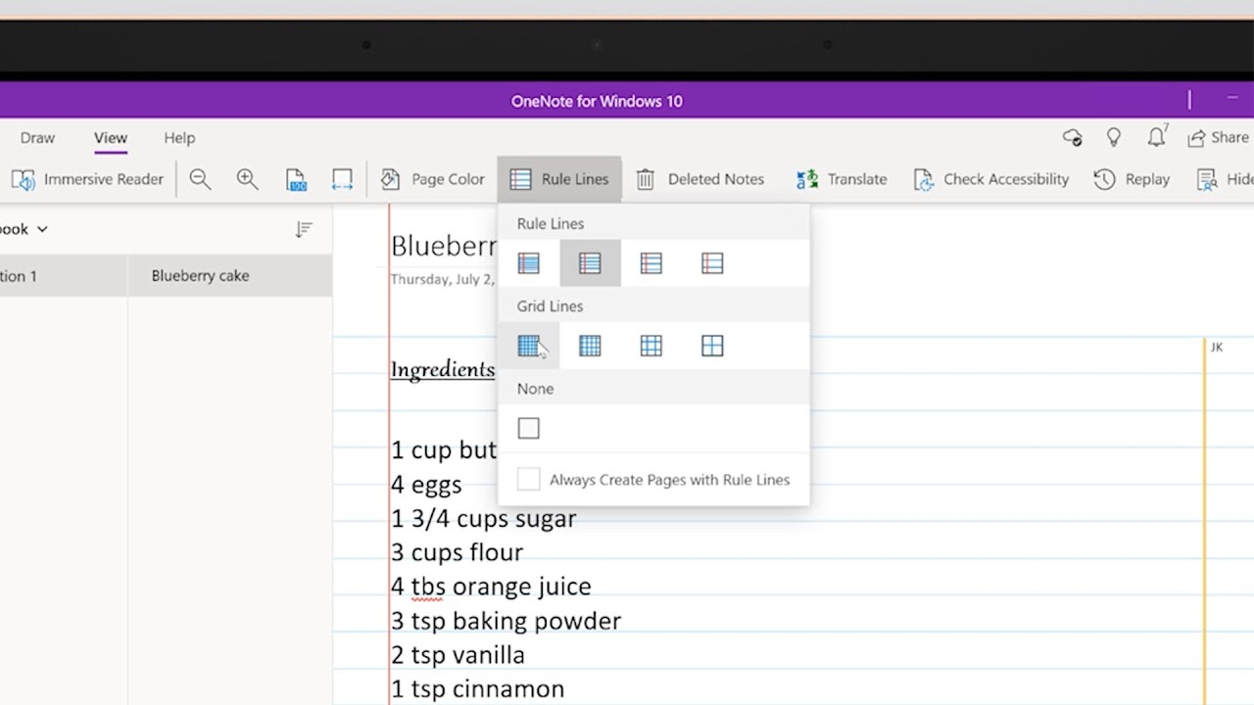
Task: Choose standard ruled lines style
Action: coord(651,263)
